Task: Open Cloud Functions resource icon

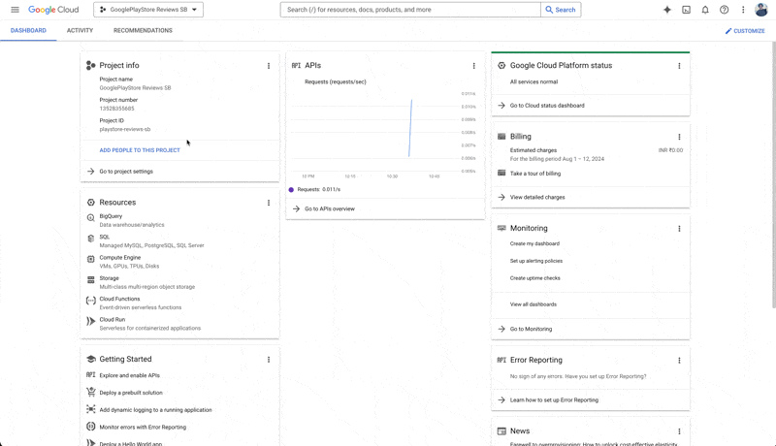Action: tap(90, 301)
